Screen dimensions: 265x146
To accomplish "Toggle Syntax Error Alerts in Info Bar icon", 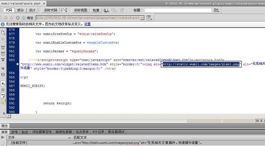I will click(x=3, y=102).
